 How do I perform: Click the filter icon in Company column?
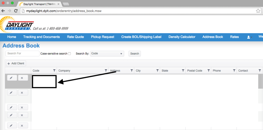pos(106,71)
